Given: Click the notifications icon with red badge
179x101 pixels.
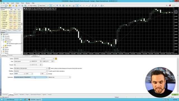Looking at the screenshot, I should point(170,6).
